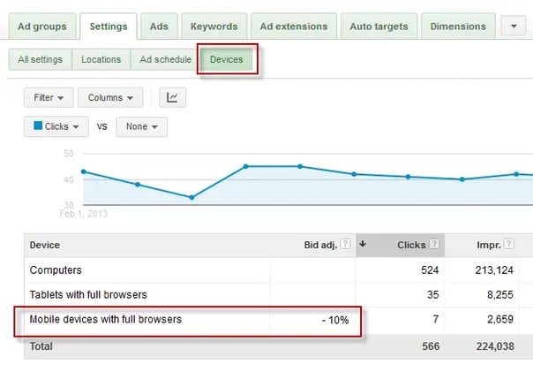Switch to the Ad groups tab
This screenshot has width=533, height=372.
[x=41, y=27]
